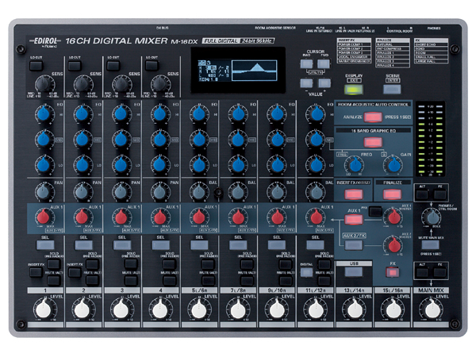
Task: Hit the CURSOR FWD button
Action: (324, 63)
